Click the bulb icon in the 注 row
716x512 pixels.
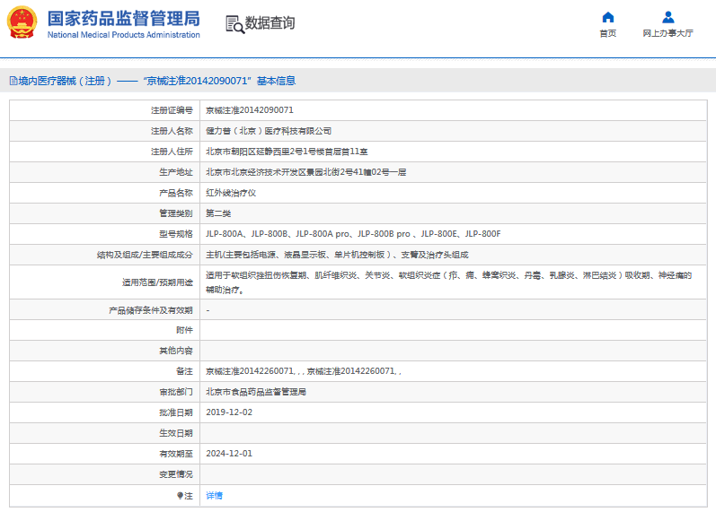[180, 496]
